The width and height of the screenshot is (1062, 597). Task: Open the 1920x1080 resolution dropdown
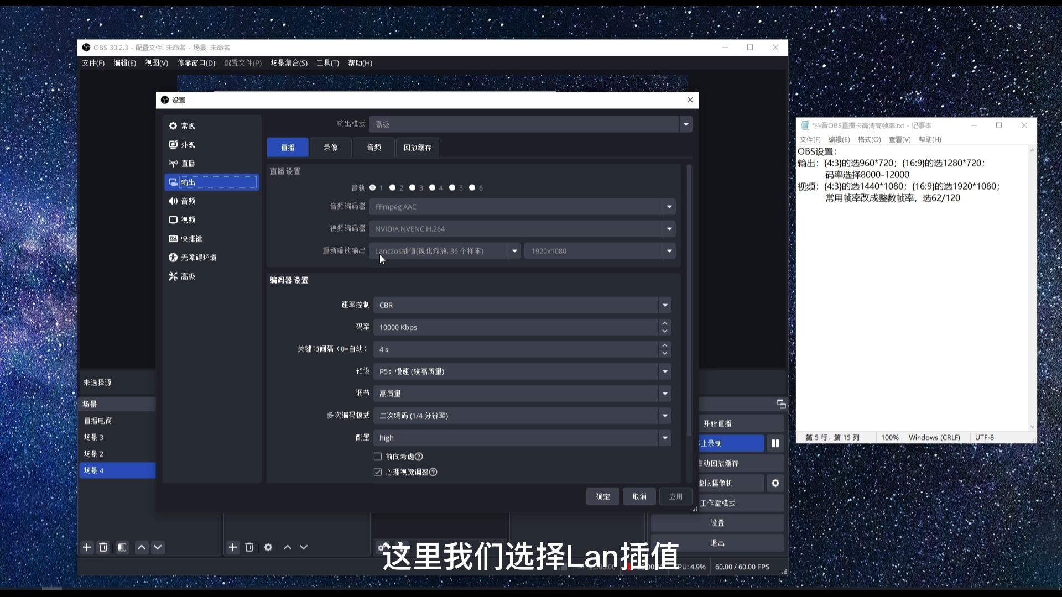(600, 251)
